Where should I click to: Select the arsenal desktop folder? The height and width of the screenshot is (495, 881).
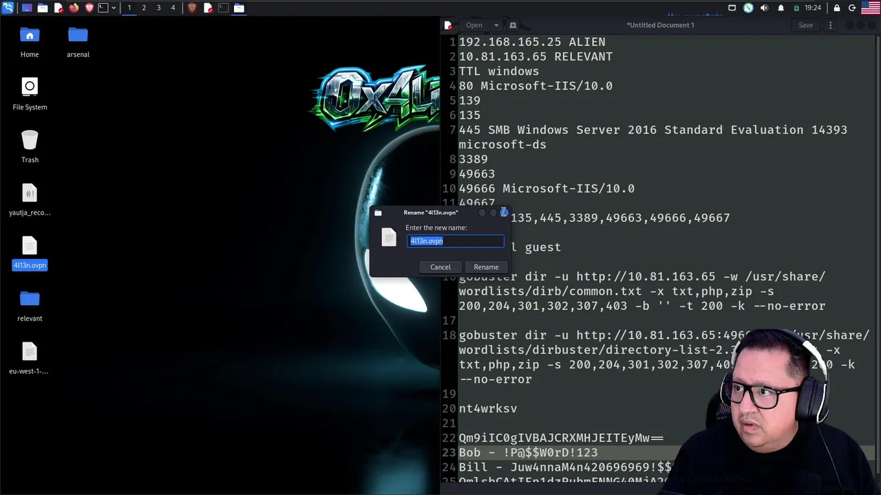[78, 42]
